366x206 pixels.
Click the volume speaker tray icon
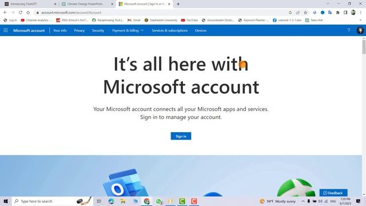[x=320, y=201]
